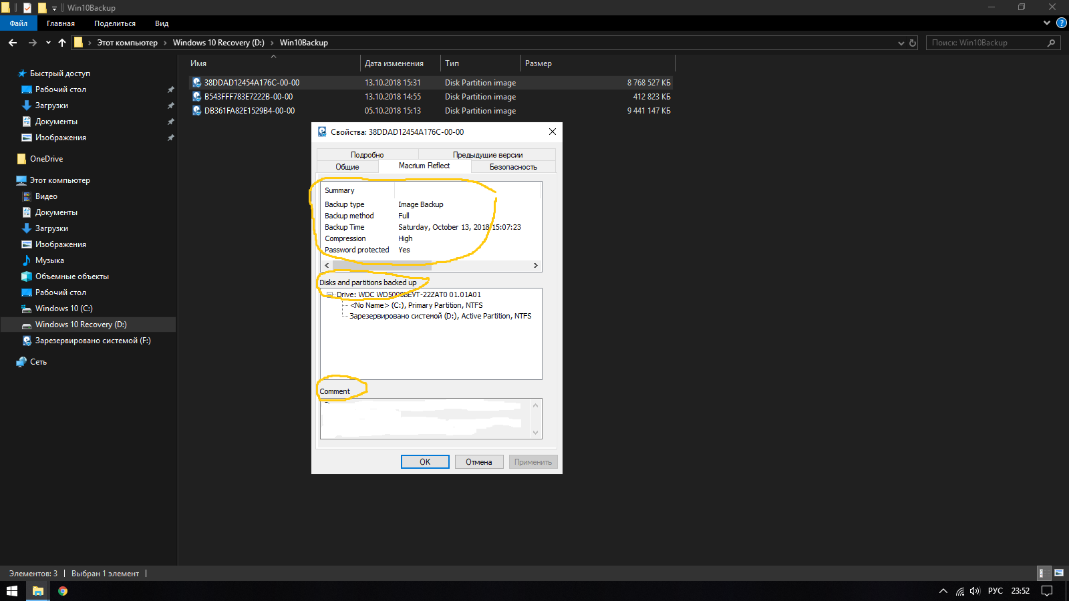Image resolution: width=1069 pixels, height=601 pixels.
Task: Open Google Chrome from the taskbar
Action: (63, 591)
